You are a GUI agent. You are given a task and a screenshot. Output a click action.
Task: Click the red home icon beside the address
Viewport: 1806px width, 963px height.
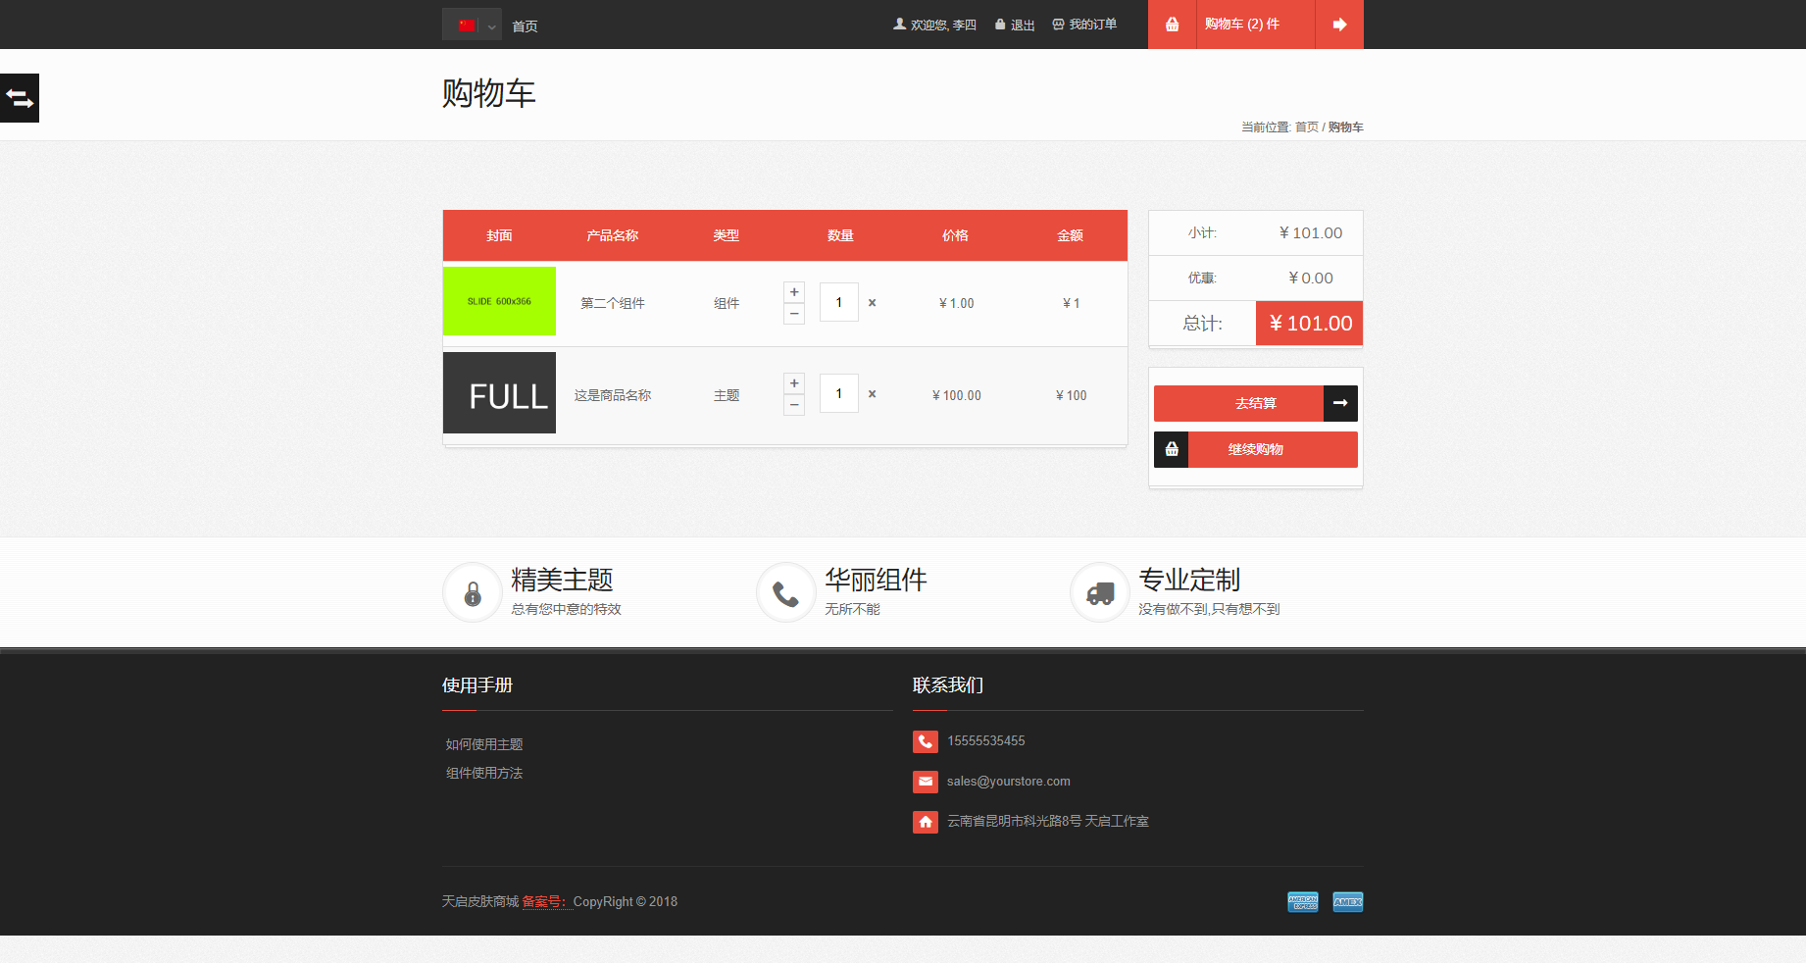tap(926, 822)
